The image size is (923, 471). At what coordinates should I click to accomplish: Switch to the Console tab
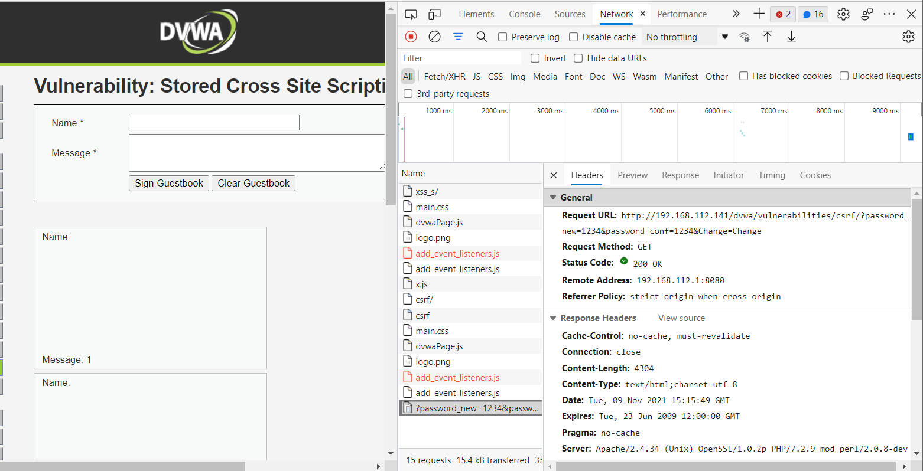click(525, 14)
